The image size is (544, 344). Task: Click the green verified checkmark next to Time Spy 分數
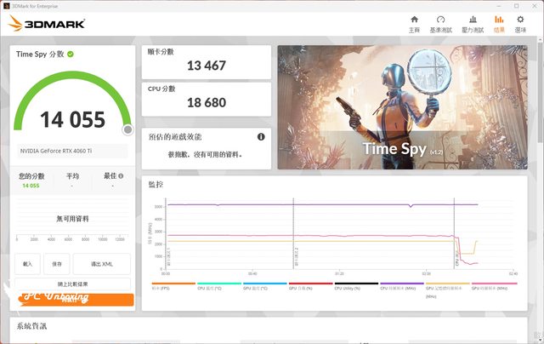[x=71, y=54]
